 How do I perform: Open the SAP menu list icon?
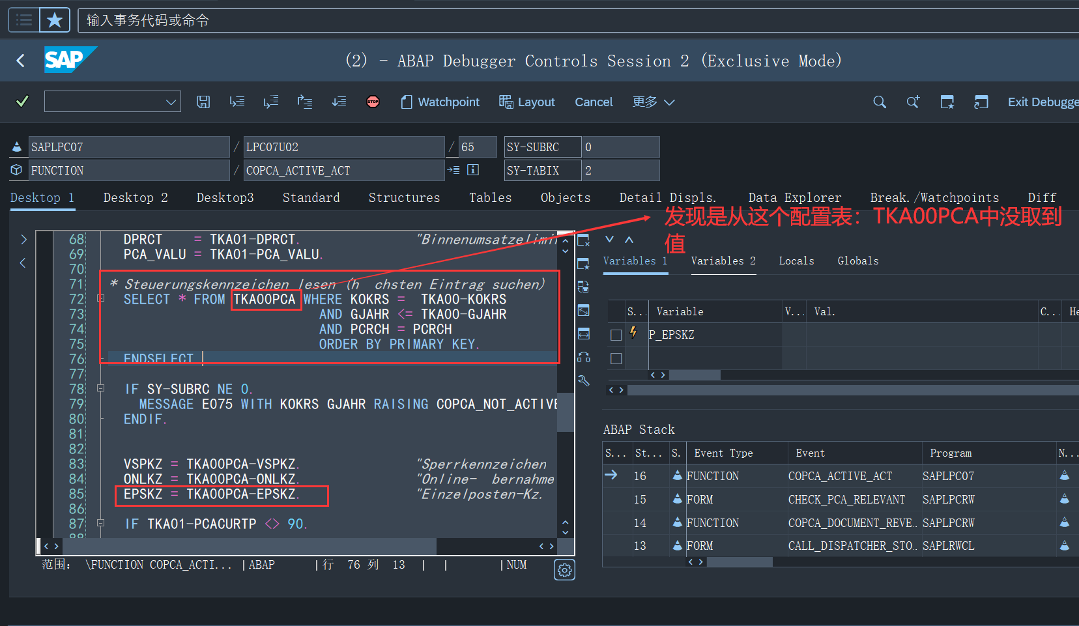point(24,20)
